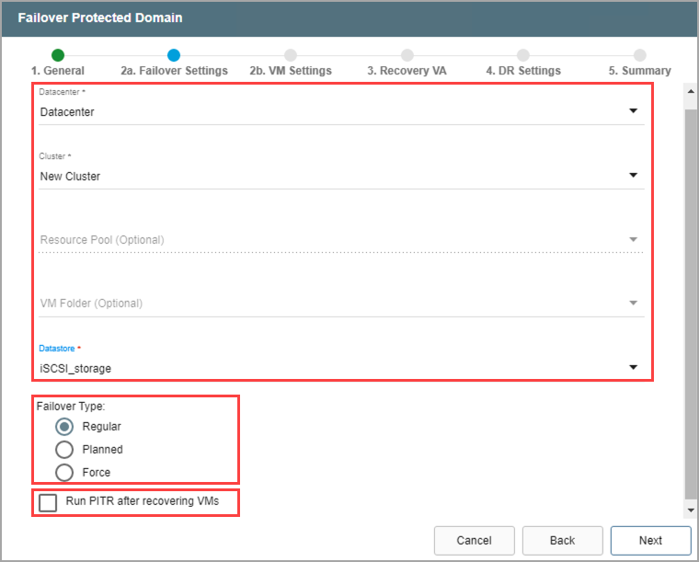The image size is (699, 562).
Task: Select the Regular failover type
Action: [65, 427]
